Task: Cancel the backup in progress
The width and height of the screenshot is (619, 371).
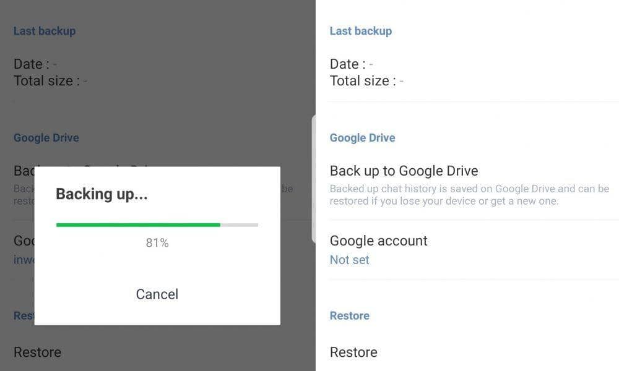Action: pyautogui.click(x=157, y=294)
